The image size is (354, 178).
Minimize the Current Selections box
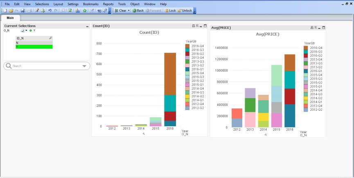[87, 26]
